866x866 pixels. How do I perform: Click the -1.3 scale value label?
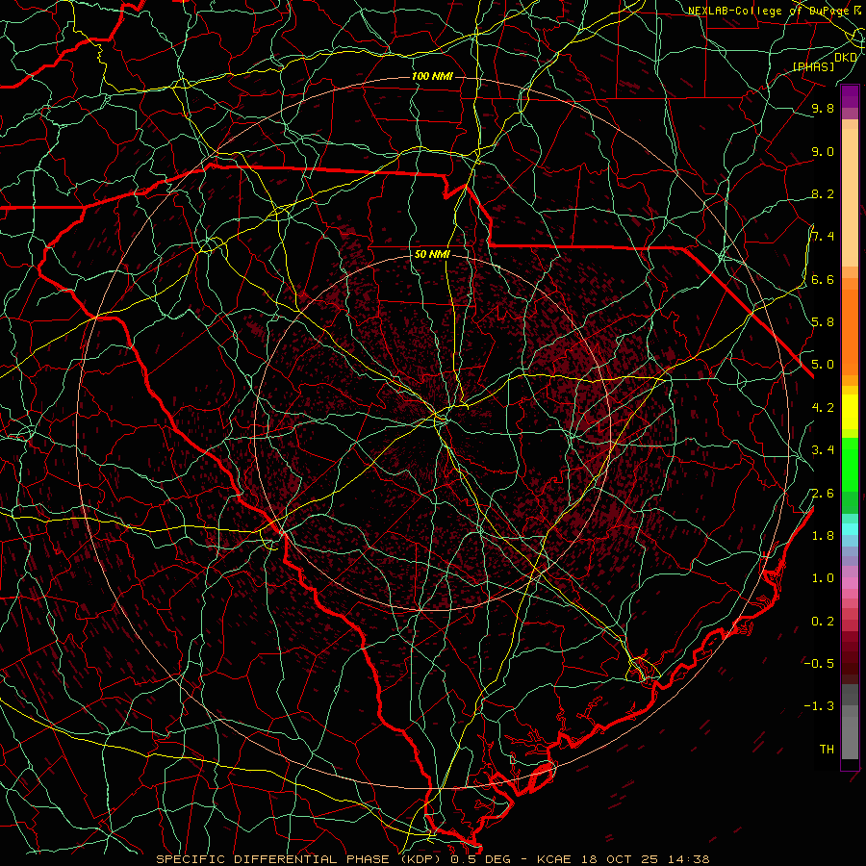[819, 706]
